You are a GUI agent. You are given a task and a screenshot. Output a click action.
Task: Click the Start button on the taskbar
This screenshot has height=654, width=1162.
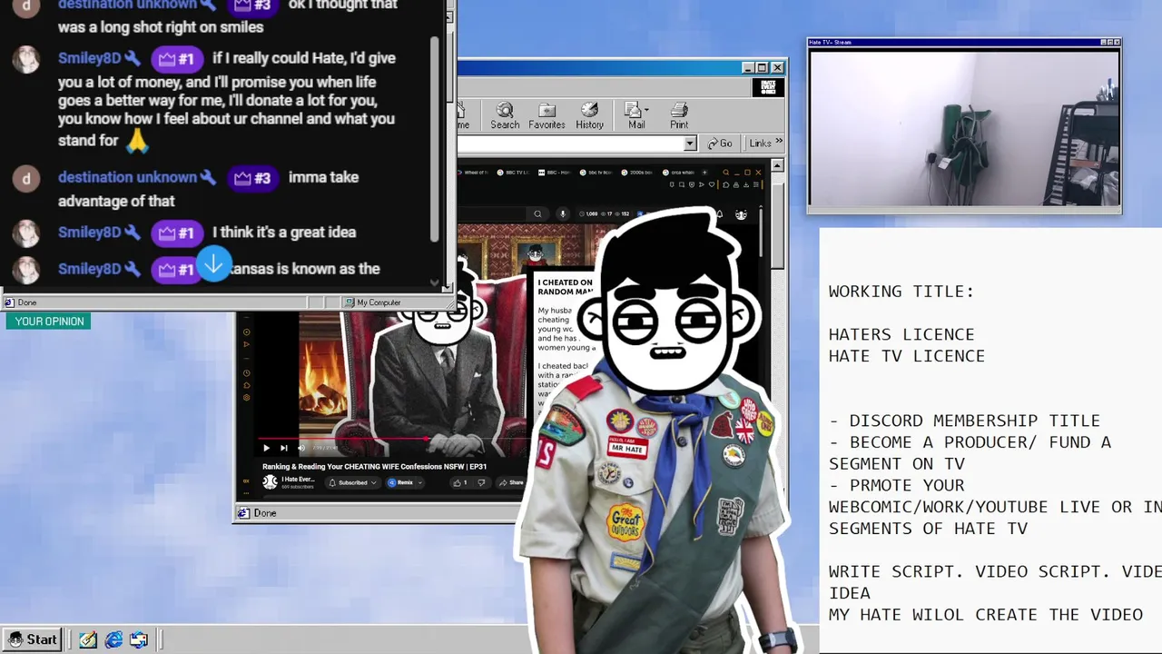click(32, 639)
